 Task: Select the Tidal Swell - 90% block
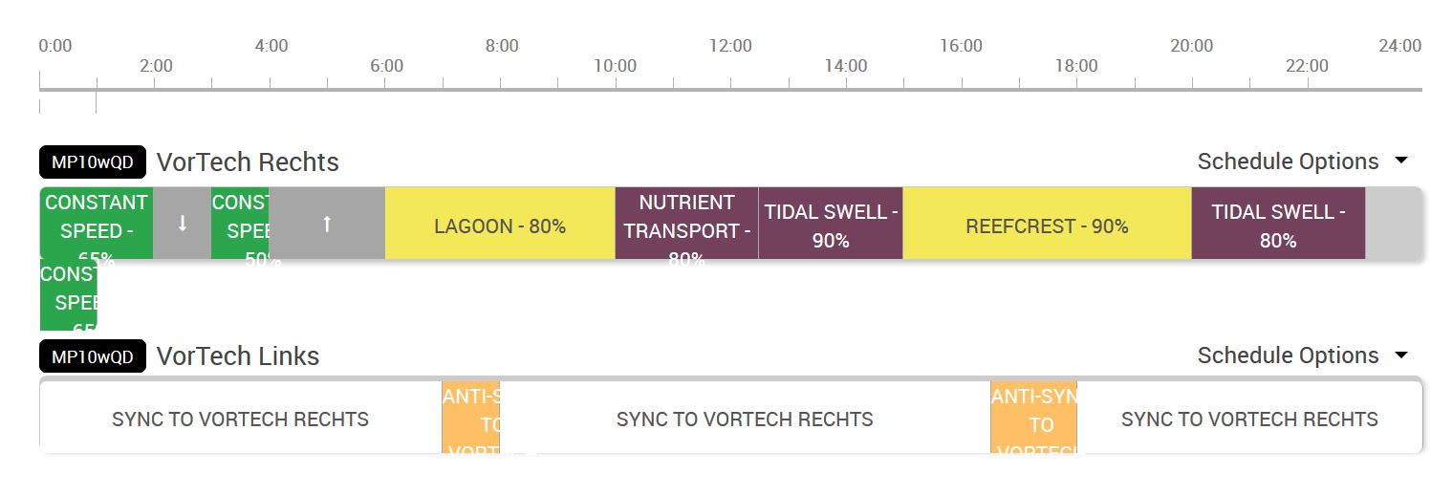[x=831, y=226]
